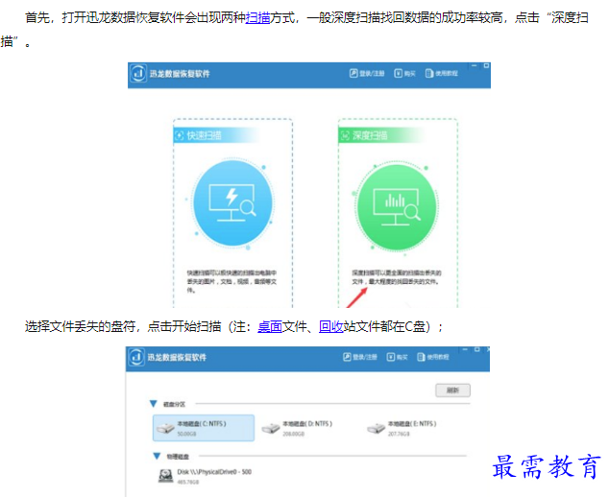Open 使用教程 in the drive-selection window

point(433,357)
